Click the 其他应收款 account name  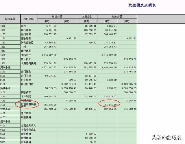pyautogui.click(x=27, y=43)
